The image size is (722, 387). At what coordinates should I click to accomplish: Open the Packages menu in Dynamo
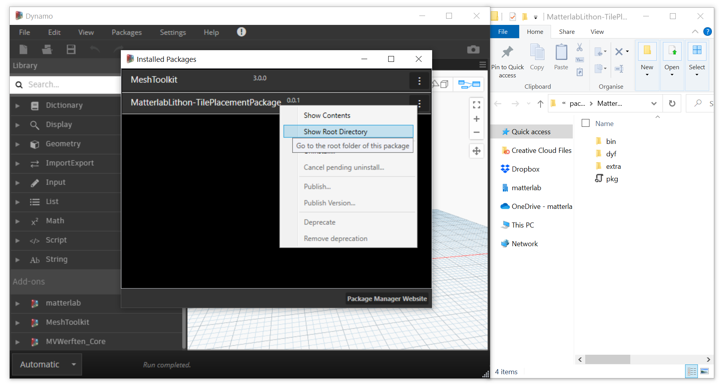(126, 32)
